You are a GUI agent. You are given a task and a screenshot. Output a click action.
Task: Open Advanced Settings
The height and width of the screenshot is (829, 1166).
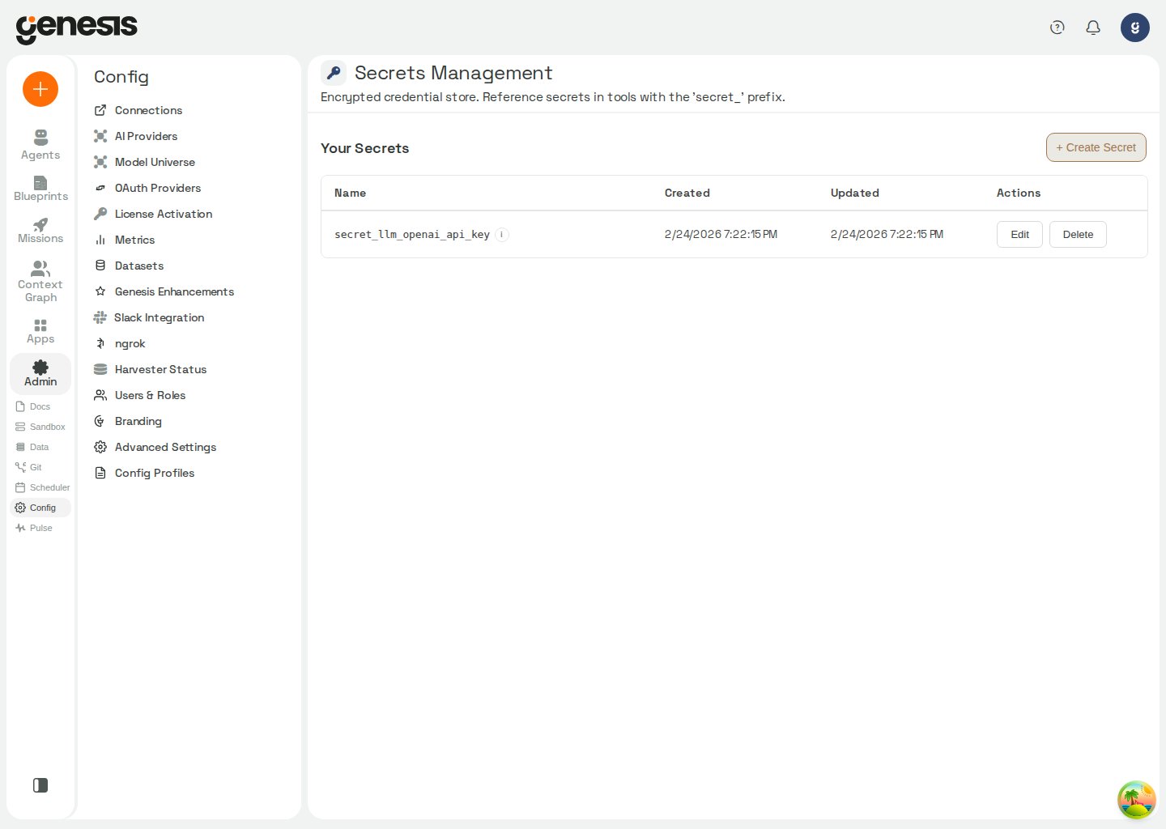pyautogui.click(x=155, y=447)
